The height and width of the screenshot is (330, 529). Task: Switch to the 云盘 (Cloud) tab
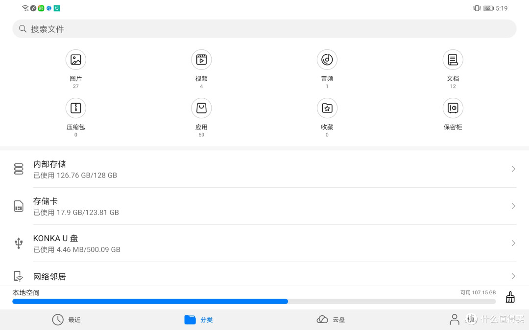point(331,320)
